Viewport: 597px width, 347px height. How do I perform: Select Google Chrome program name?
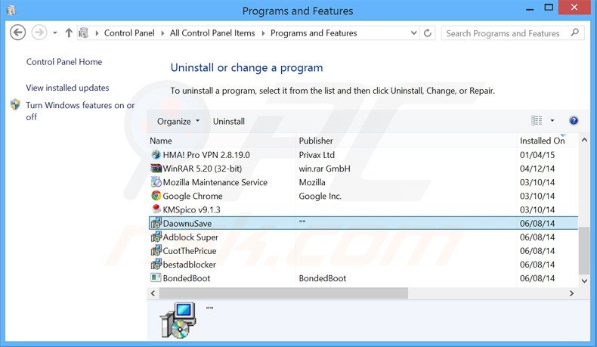pos(193,196)
